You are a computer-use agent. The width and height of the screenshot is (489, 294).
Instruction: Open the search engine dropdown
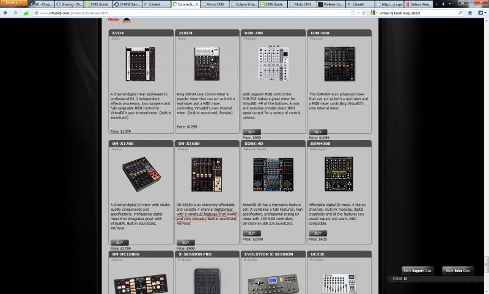[x=373, y=13]
